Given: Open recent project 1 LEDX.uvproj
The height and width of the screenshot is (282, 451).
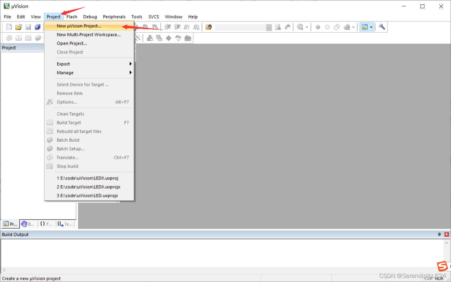Looking at the screenshot, I should pyautogui.click(x=89, y=178).
